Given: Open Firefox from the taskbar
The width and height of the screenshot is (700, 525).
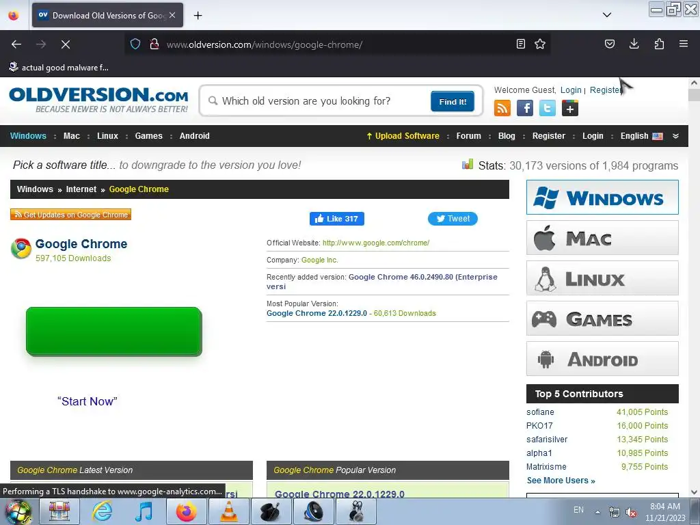Looking at the screenshot, I should click(186, 511).
